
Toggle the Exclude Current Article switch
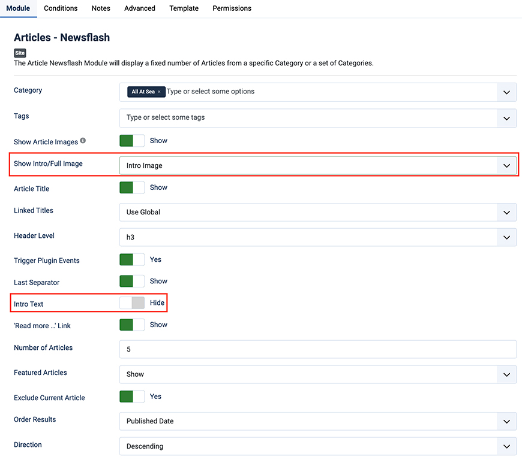(132, 397)
